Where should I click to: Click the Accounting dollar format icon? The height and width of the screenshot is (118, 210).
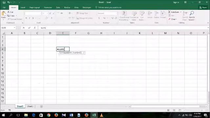pos(99,18)
